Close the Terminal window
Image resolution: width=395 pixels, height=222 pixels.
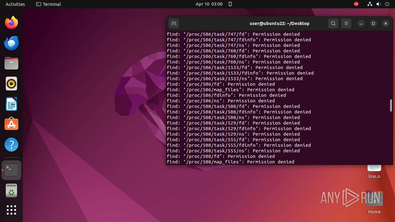(386, 23)
